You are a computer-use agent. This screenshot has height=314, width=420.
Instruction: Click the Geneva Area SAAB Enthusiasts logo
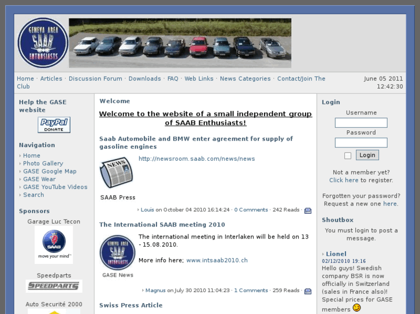(43, 43)
